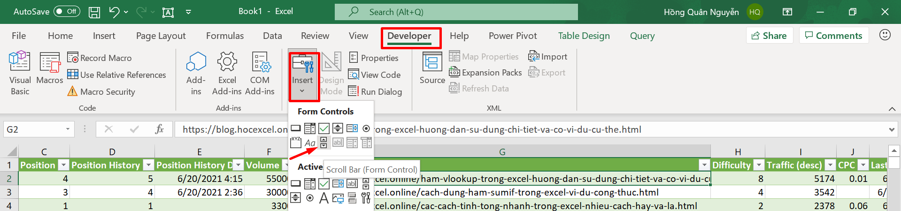This screenshot has height=211, width=901.
Task: Insert ActiveX Spin Button
Action: tap(296, 198)
